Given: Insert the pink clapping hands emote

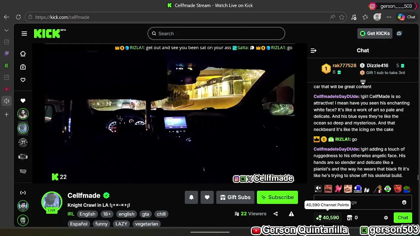Looking at the screenshot, I should tap(338, 188).
